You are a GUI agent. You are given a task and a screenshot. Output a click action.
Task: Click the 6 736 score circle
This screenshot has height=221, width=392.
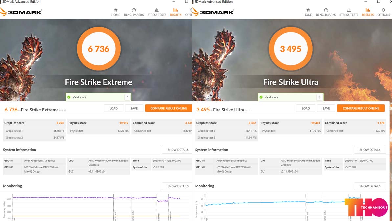click(x=99, y=49)
